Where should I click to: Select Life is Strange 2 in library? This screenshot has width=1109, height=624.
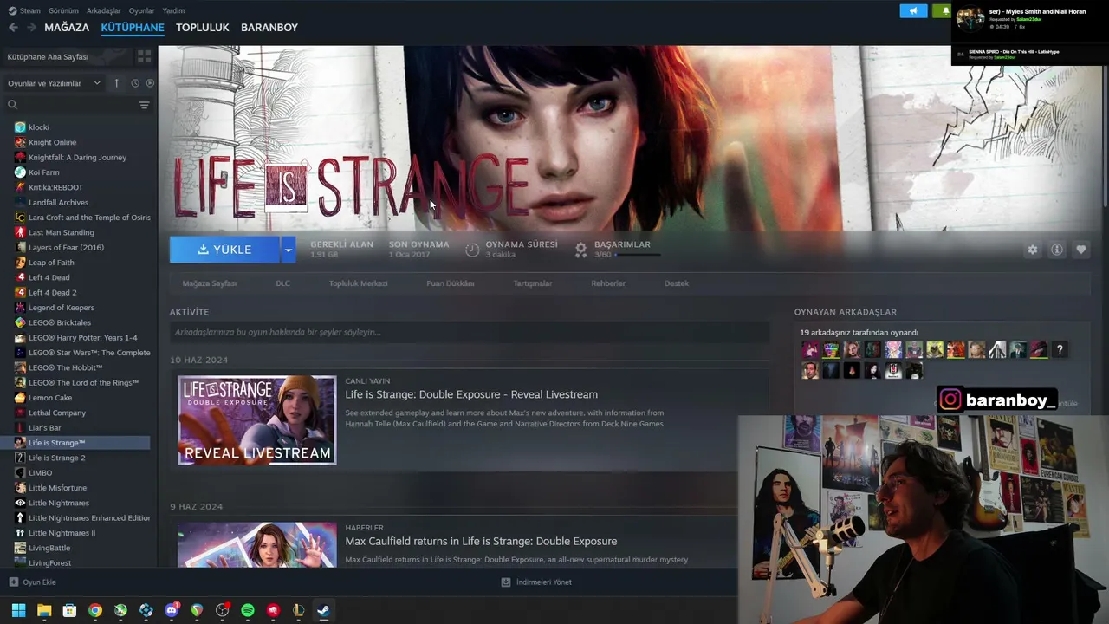pyautogui.click(x=75, y=458)
